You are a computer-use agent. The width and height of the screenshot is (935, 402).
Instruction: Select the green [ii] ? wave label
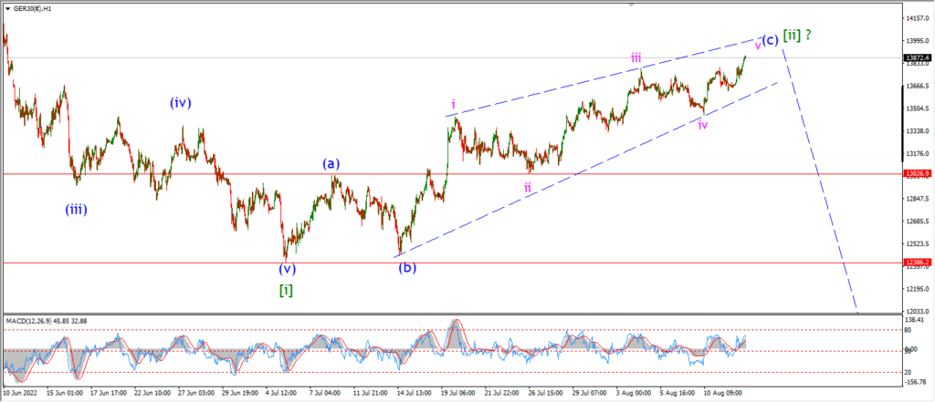[796, 36]
